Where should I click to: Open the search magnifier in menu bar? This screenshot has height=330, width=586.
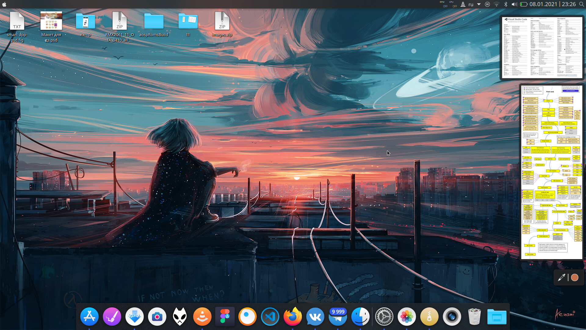(582, 4)
